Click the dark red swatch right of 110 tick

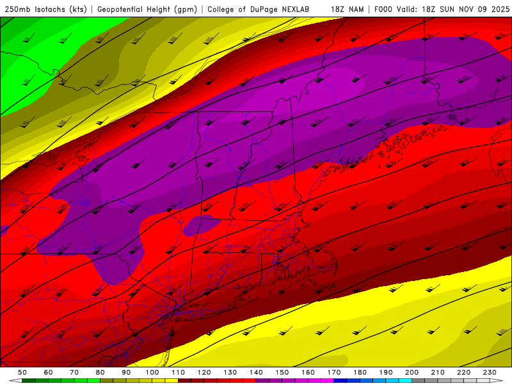click(x=184, y=381)
